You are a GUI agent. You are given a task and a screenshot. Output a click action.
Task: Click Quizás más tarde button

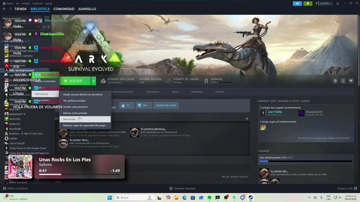point(166,105)
